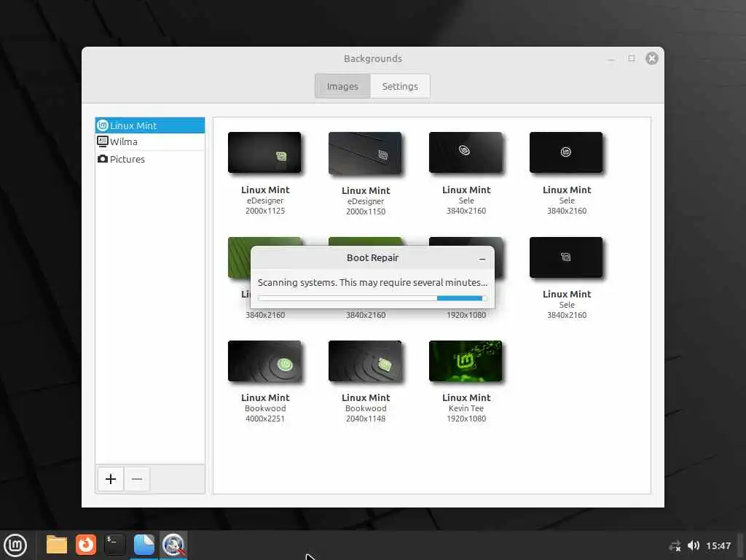Open the calendar from the 15:47 clock
This screenshot has width=746, height=560.
tap(718, 545)
